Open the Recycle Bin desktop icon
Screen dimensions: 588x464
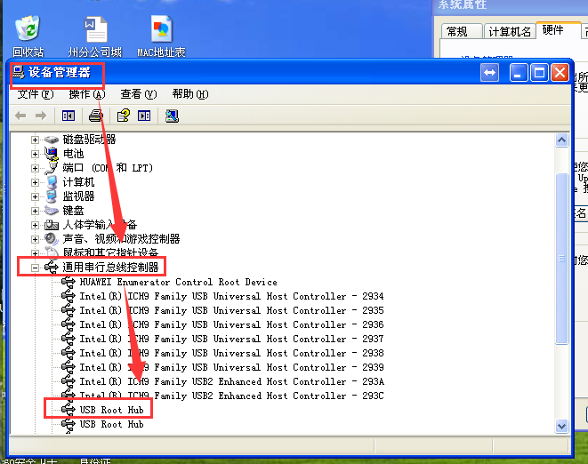point(28,36)
